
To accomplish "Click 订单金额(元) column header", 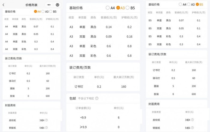I will [x=83, y=108].
